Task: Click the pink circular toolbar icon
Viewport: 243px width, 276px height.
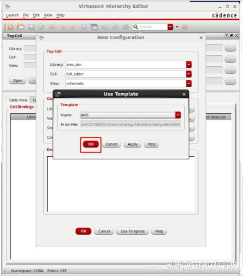Action: (x=185, y=27)
